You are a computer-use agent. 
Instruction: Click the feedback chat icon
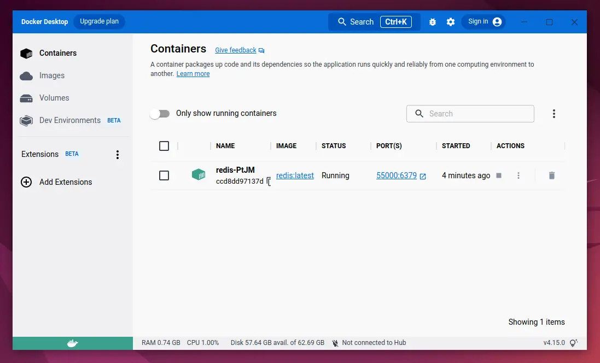pos(261,50)
